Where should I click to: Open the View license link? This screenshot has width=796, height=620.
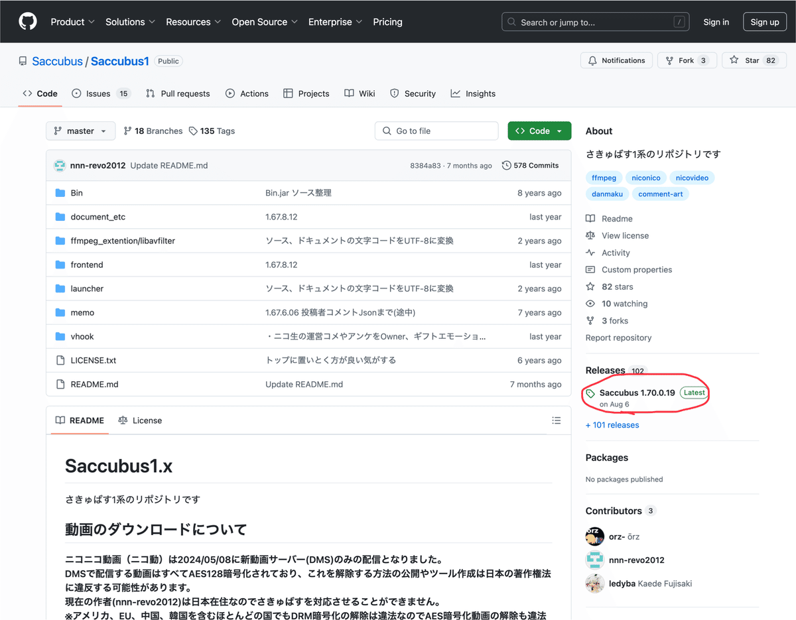point(617,235)
